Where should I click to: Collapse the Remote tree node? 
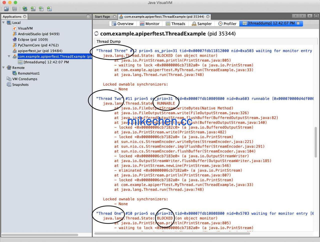[3, 68]
